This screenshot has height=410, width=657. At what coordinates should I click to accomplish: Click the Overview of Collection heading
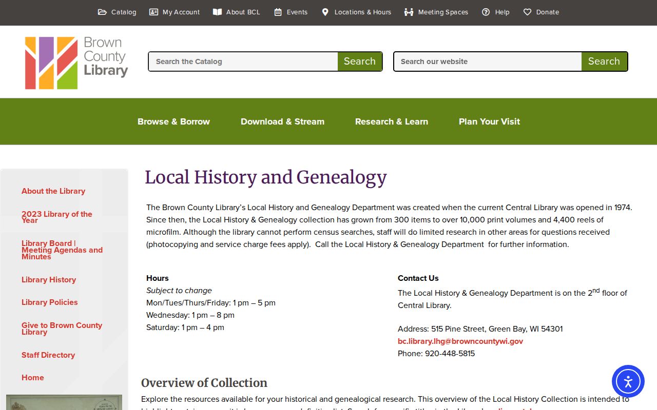(204, 383)
